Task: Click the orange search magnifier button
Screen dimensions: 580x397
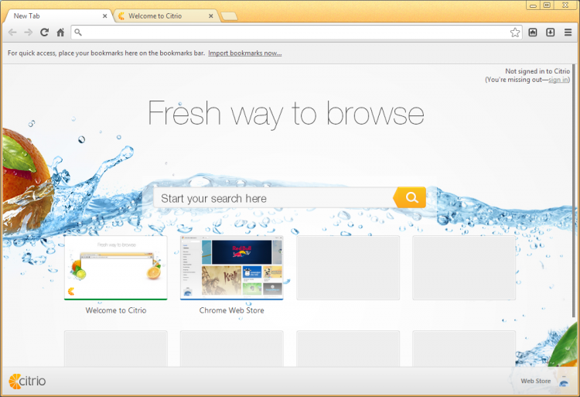Action: pos(410,197)
